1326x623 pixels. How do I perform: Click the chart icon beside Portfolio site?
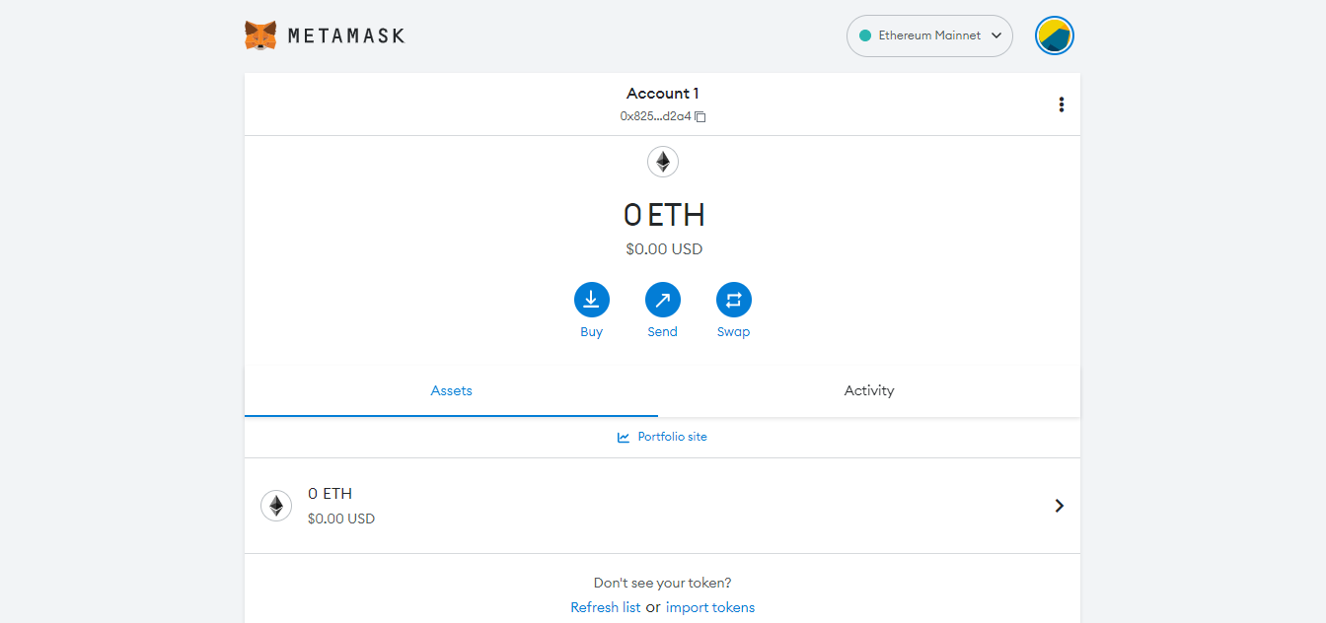click(x=624, y=437)
